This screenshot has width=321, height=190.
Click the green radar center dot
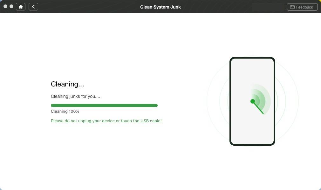click(253, 101)
